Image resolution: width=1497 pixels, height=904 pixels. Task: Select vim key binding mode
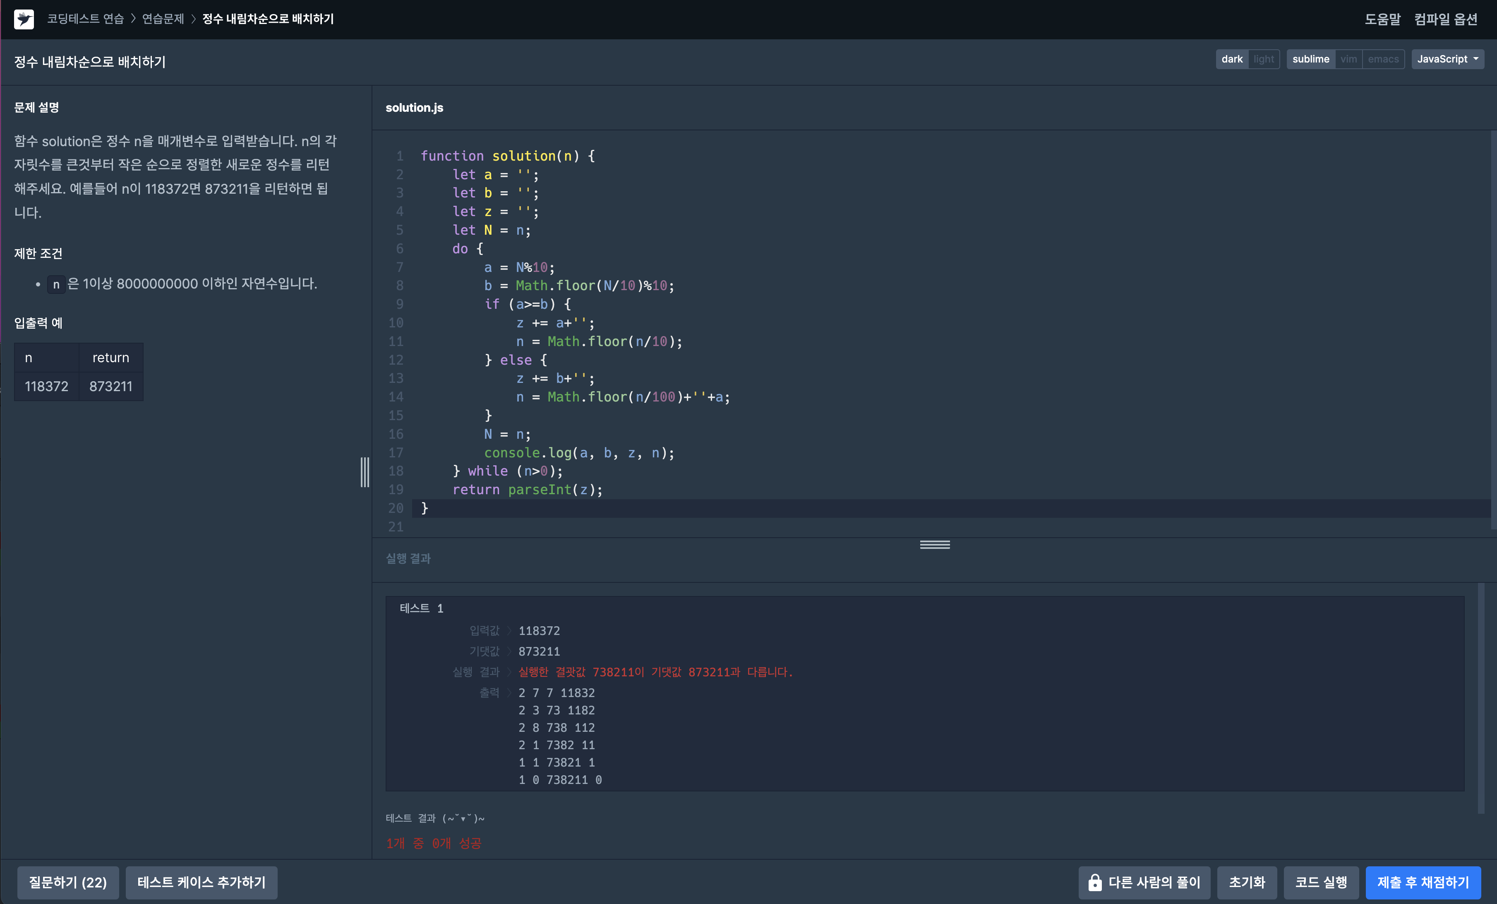click(1348, 59)
